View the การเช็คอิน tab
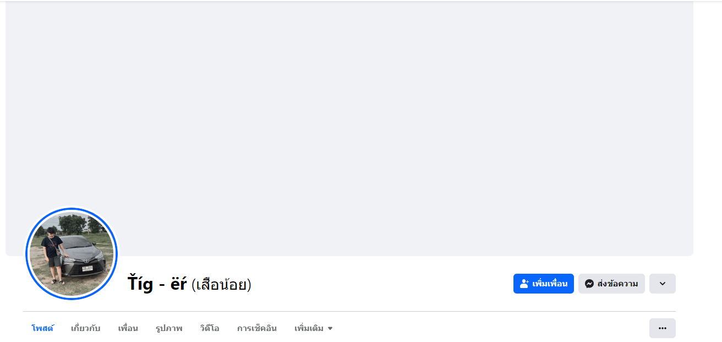The height and width of the screenshot is (342, 722). click(257, 328)
